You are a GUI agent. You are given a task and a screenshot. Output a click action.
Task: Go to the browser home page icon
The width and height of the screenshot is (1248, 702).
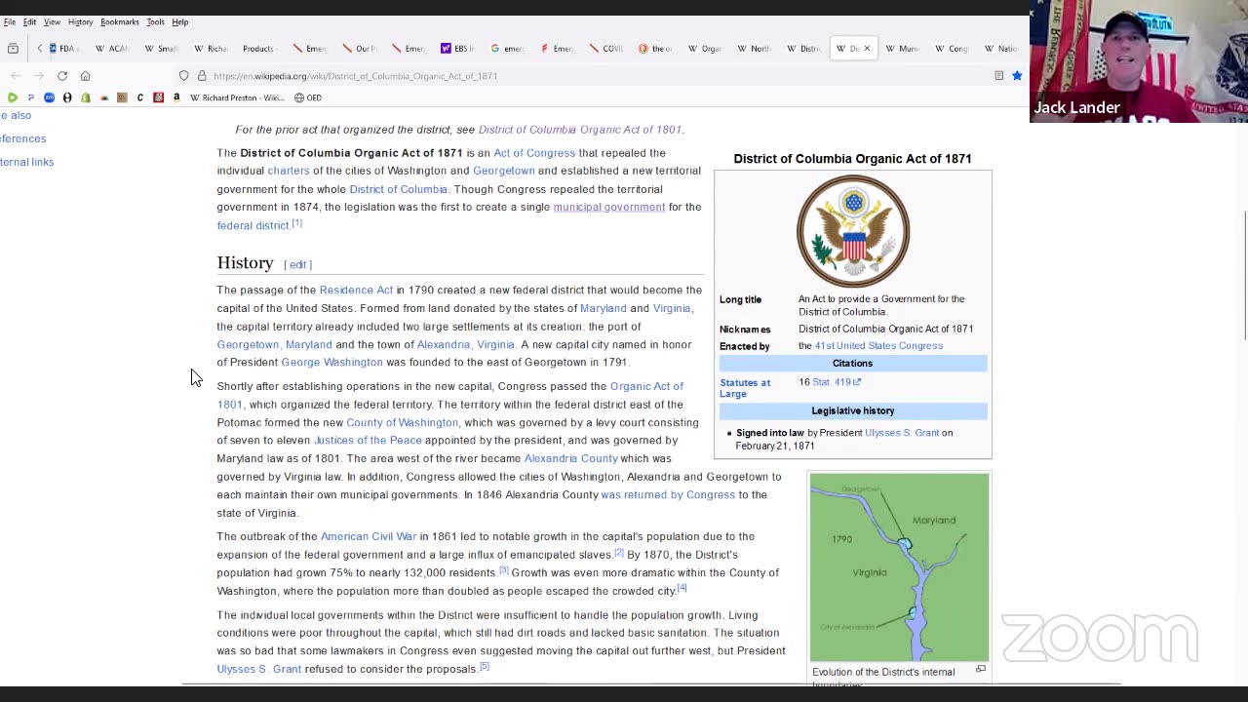pyautogui.click(x=86, y=76)
